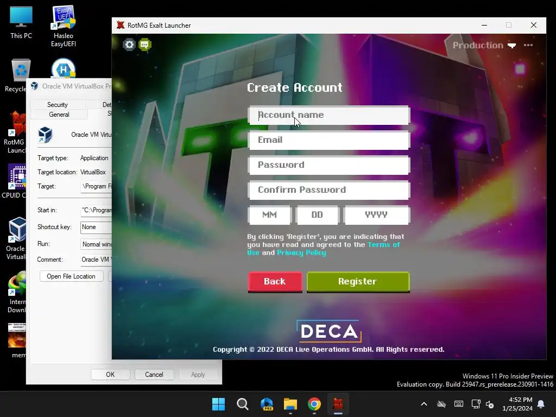Expand the Production server dropdown
The image size is (556, 417).
(x=484, y=46)
